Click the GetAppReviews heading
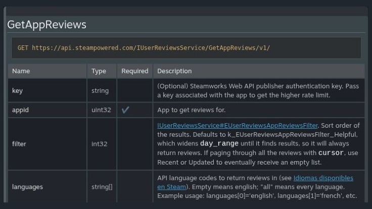This screenshot has height=209, width=372. [x=46, y=25]
